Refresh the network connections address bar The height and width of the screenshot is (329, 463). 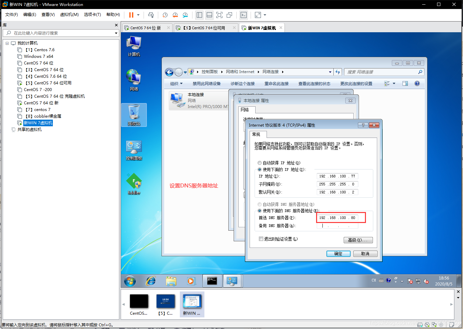[x=338, y=72]
